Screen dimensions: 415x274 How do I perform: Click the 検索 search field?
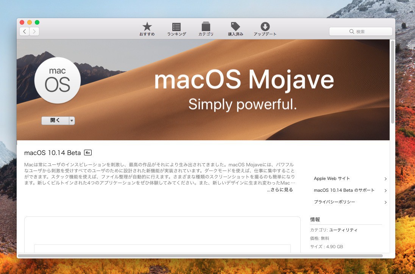(x=361, y=31)
